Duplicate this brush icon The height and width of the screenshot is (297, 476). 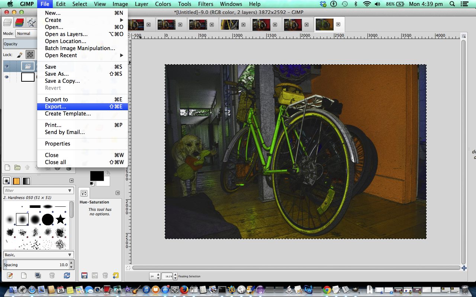pyautogui.click(x=38, y=275)
